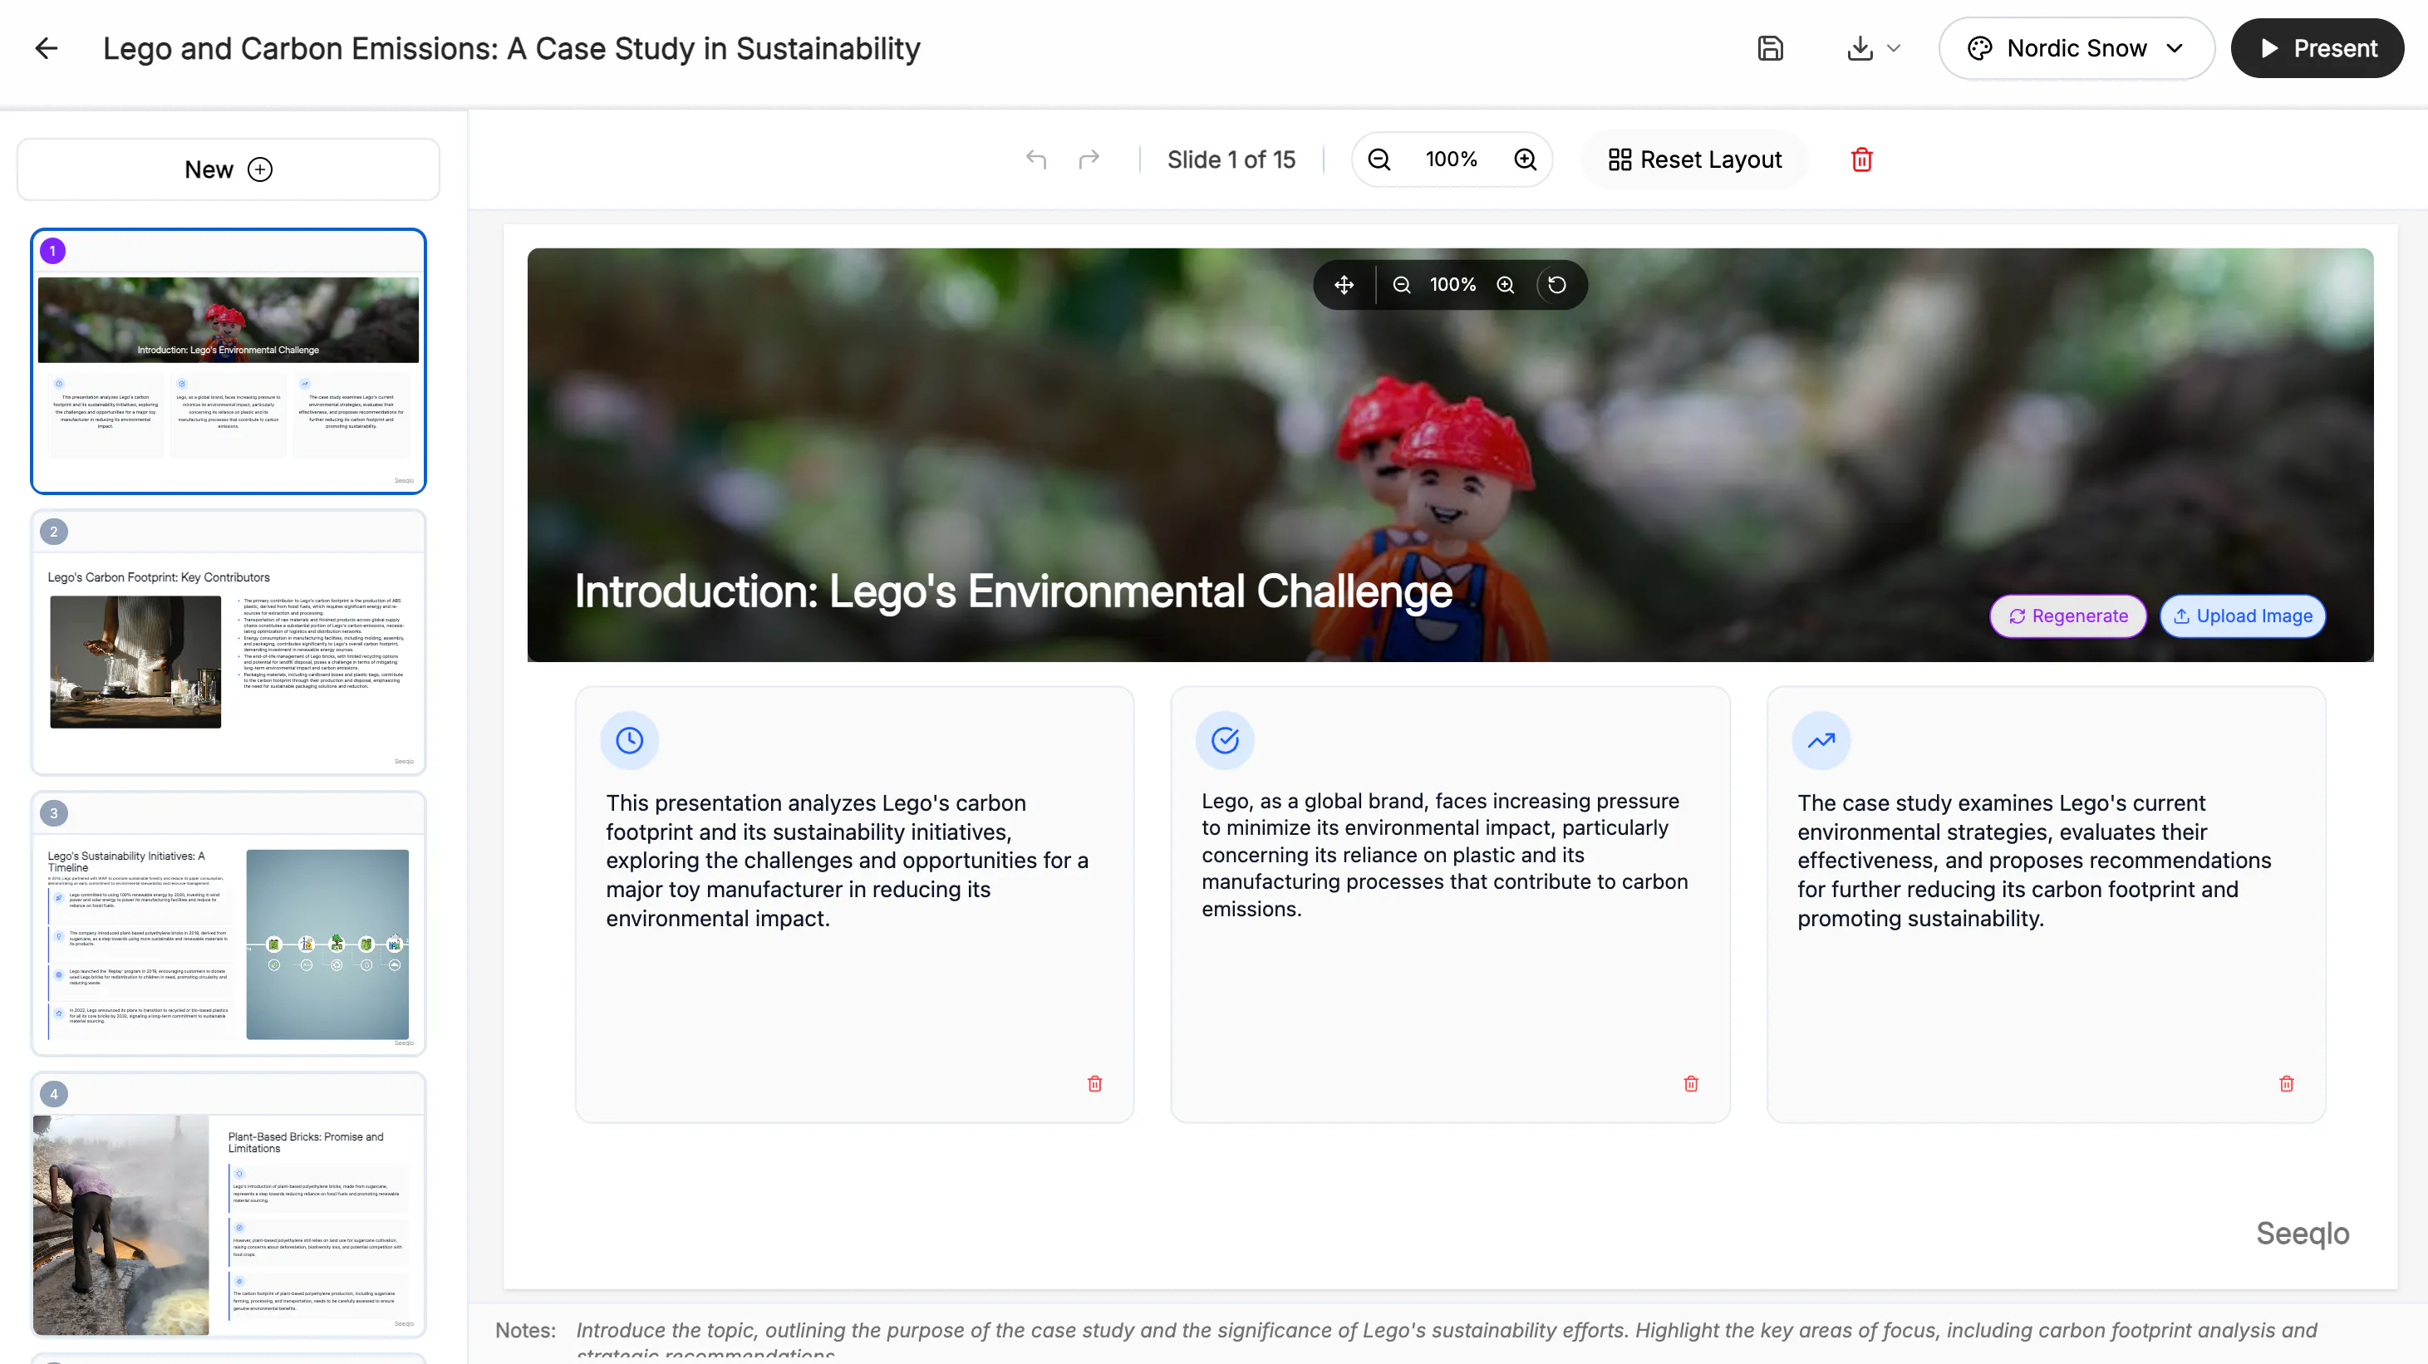Screen dimensions: 2428x1364
Task: Go back using the left arrow
Action: pos(47,48)
